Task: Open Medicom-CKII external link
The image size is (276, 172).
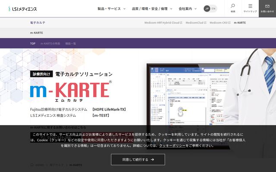Action: click(220, 23)
